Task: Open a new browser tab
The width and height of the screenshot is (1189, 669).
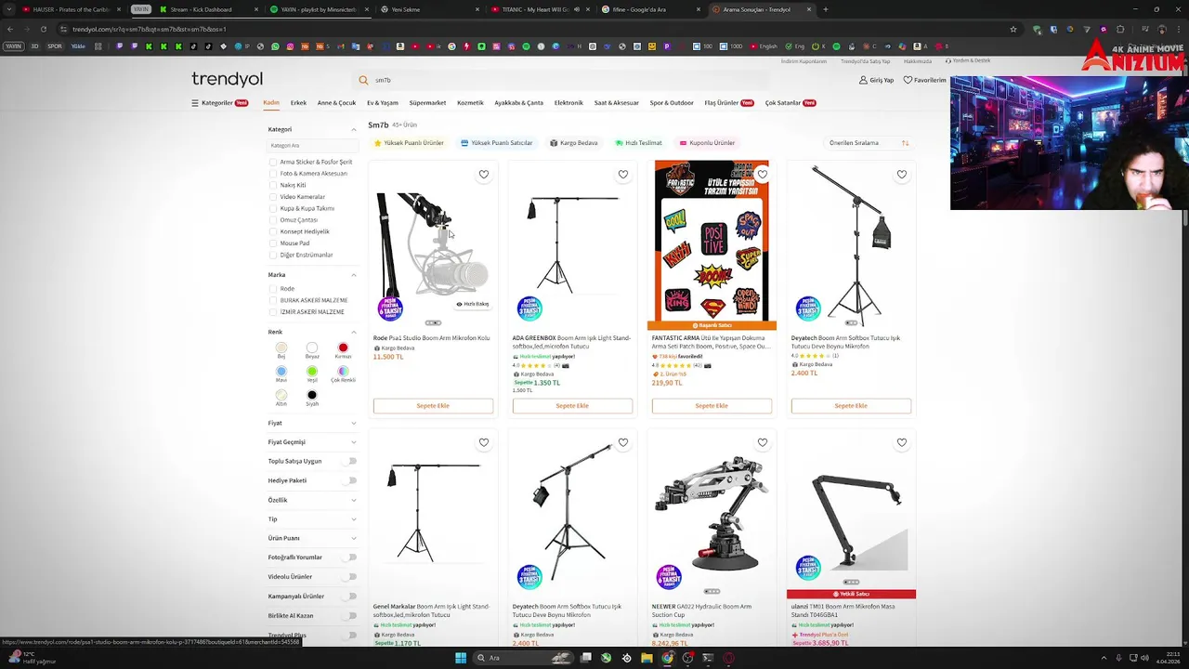Action: [825, 9]
